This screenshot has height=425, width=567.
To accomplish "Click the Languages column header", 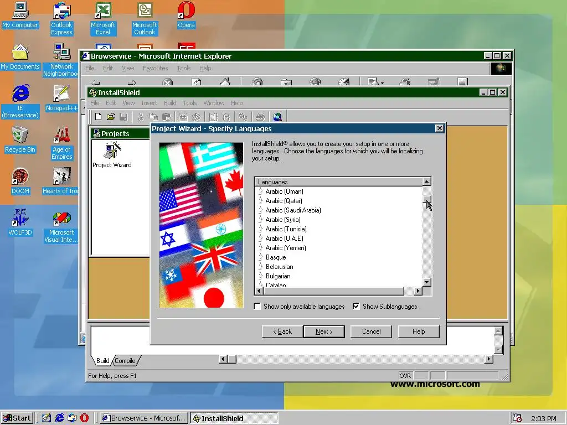I will [338, 182].
